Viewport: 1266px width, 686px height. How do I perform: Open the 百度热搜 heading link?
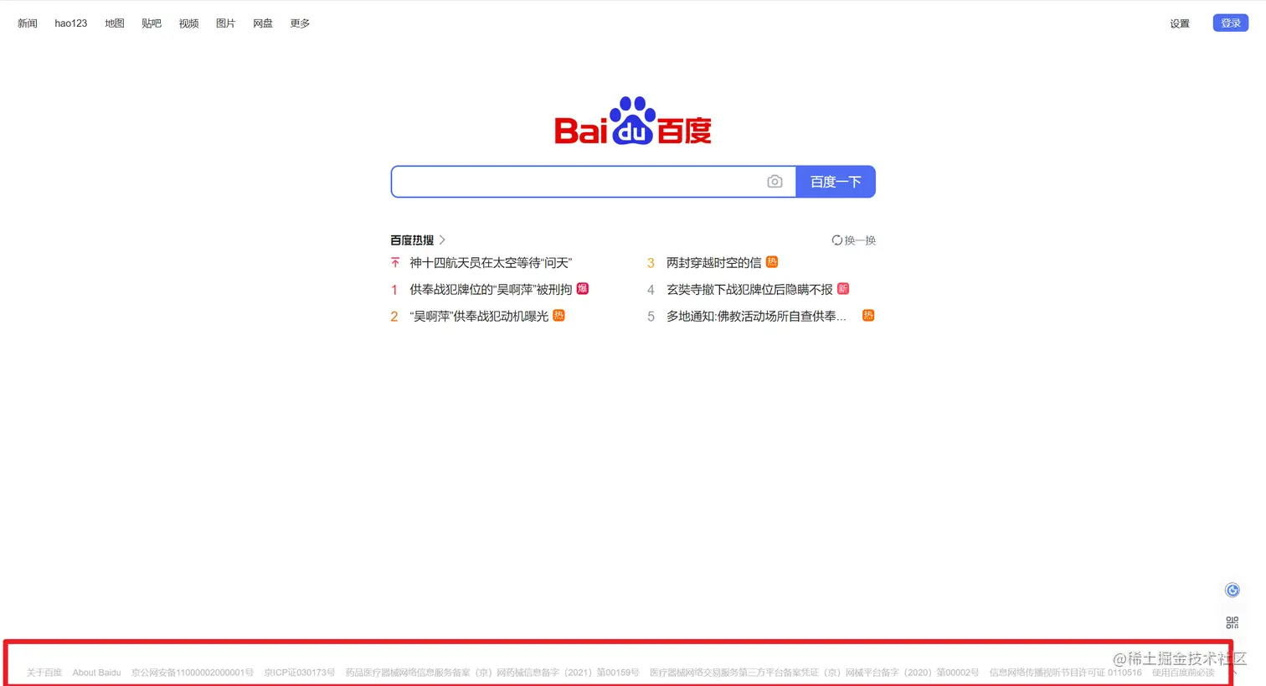click(412, 240)
